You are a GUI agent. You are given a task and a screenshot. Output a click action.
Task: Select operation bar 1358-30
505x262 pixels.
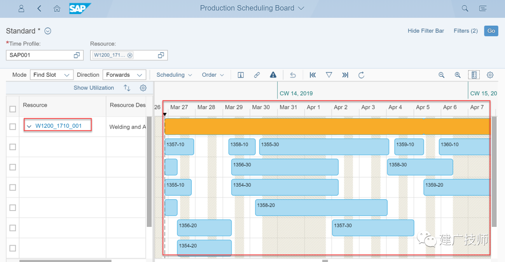(420, 167)
